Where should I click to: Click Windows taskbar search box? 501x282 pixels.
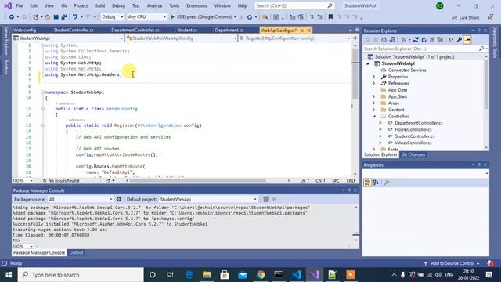tap(81, 275)
